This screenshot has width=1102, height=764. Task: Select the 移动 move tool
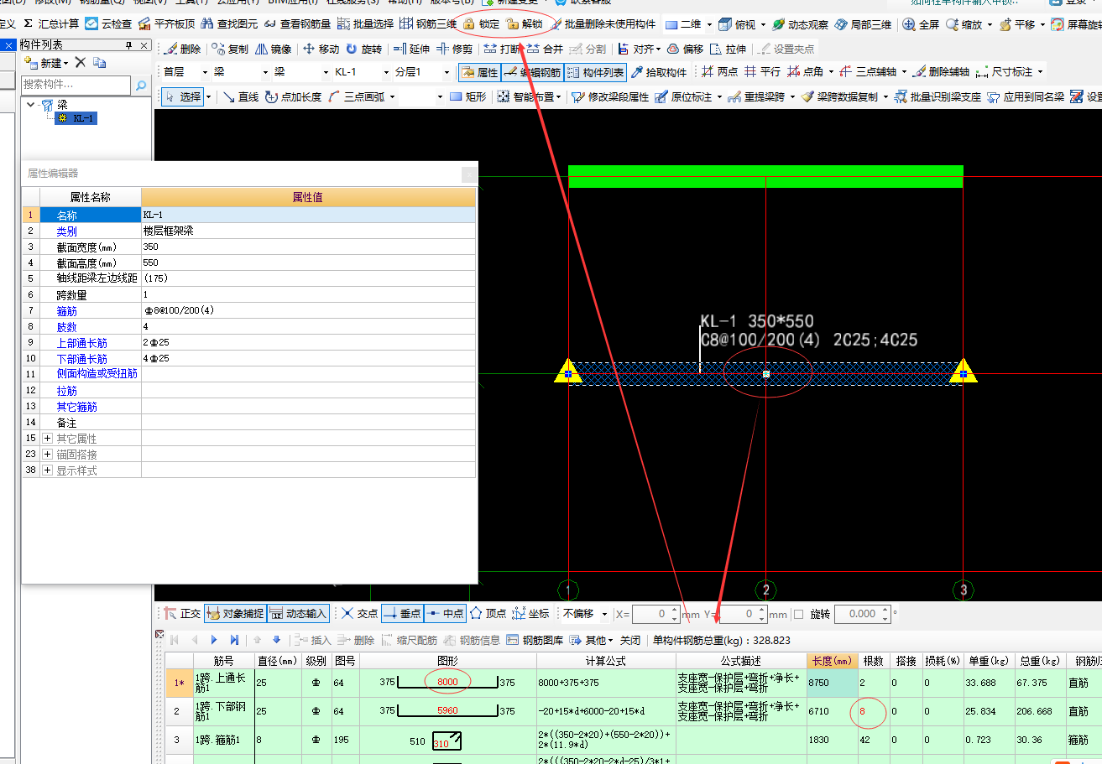point(321,49)
